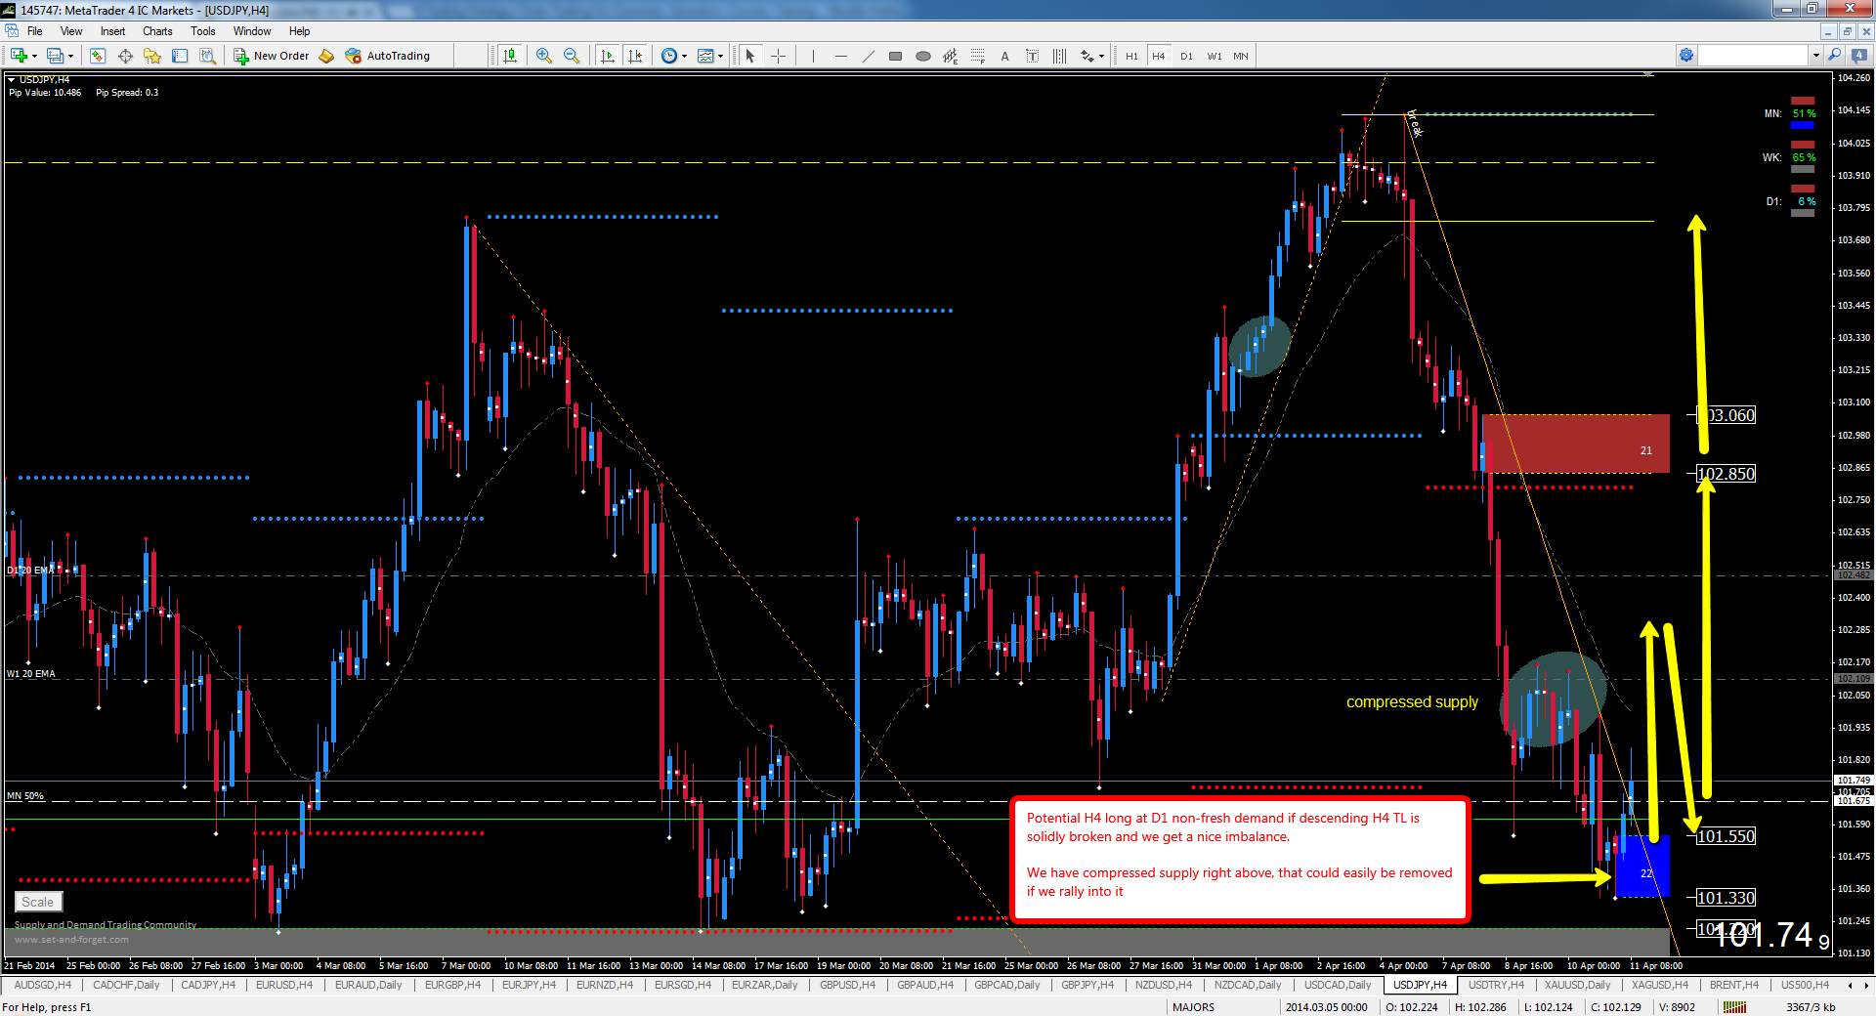This screenshot has width=1876, height=1016.
Task: Select the crosshair tool
Action: [x=778, y=56]
